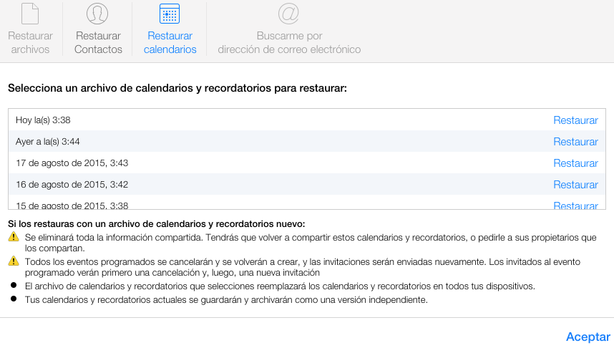This screenshot has width=614, height=348.
Task: Click the @ icon for Buscarme por correo
Action: coord(288,14)
